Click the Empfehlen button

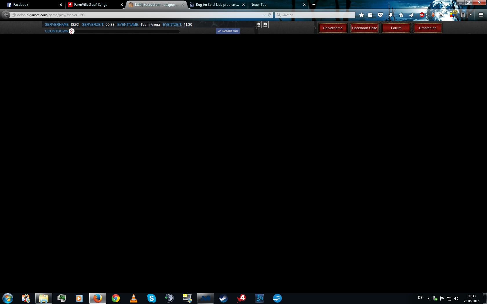pos(428,28)
